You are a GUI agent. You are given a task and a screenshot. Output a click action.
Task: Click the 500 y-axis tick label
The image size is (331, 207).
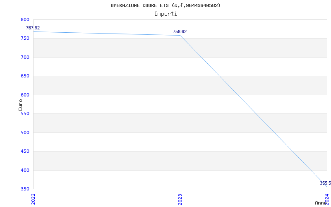(x=25, y=132)
